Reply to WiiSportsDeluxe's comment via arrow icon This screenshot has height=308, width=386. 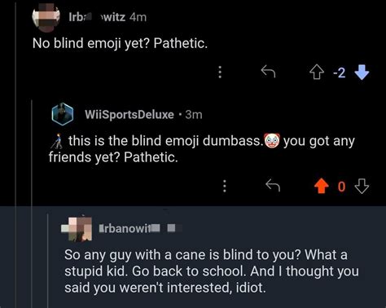point(273,186)
